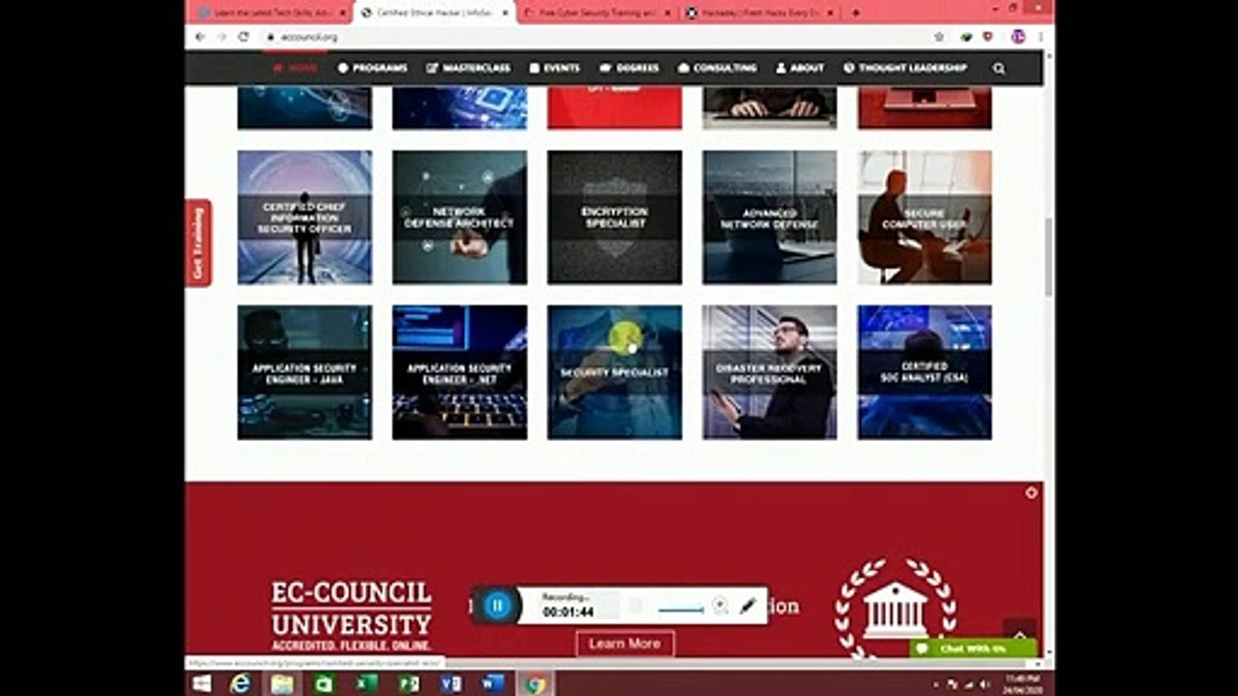
Task: Close the Hackaday tab
Action: point(831,13)
